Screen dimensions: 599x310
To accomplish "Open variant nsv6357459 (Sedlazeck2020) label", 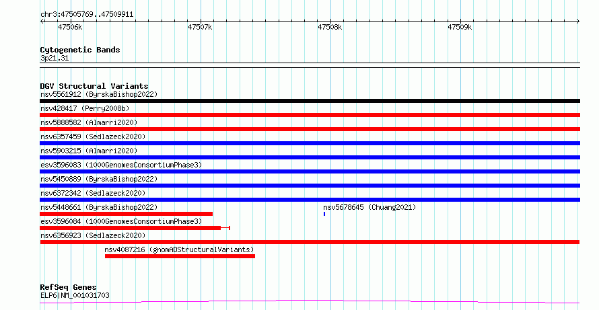I will (93, 137).
